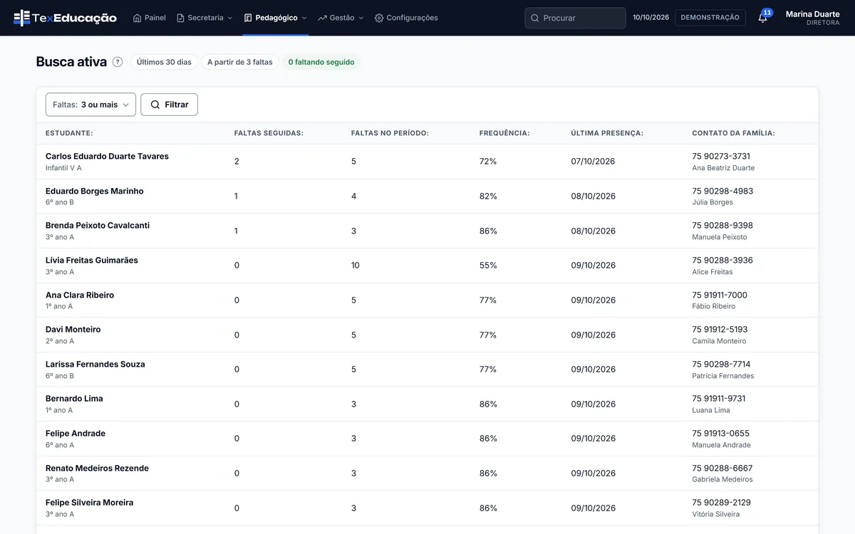Click the Configurações gear icon
855x534 pixels.
click(x=379, y=18)
